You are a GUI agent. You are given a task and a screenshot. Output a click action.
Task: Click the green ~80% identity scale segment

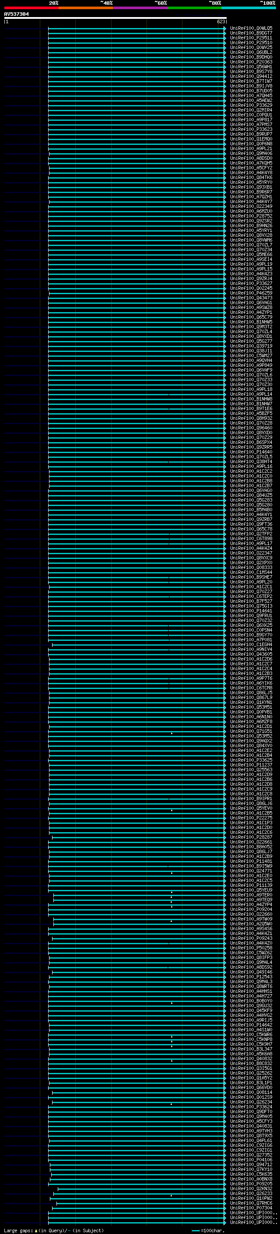[x=194, y=8]
